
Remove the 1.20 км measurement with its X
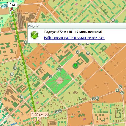pos(46,115)
